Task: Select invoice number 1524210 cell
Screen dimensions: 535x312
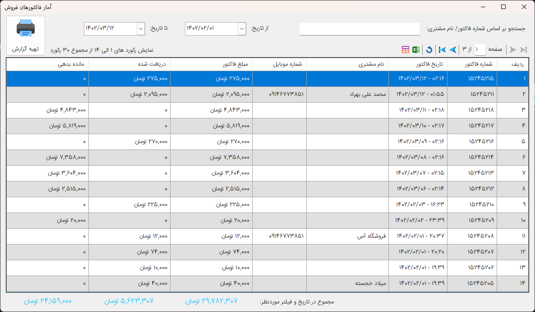Action: [472, 204]
